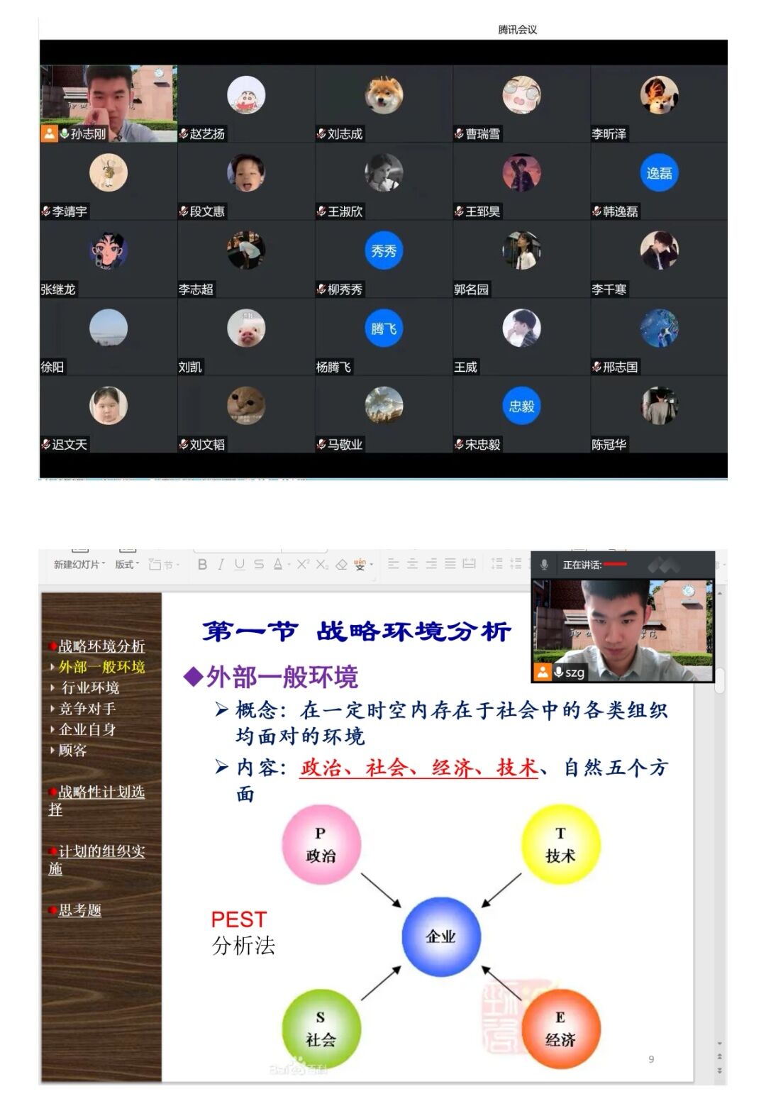The height and width of the screenshot is (1111, 766).
Task: Select the szg speaker video thumbnail
Action: click(623, 630)
